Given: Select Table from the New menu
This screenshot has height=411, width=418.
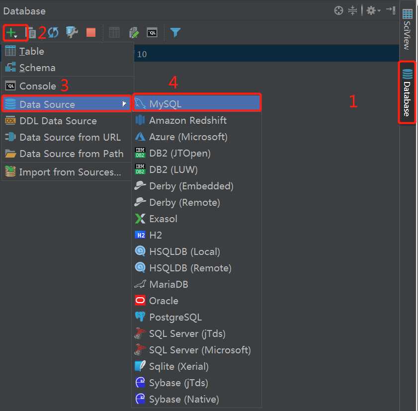Looking at the screenshot, I should coord(67,51).
